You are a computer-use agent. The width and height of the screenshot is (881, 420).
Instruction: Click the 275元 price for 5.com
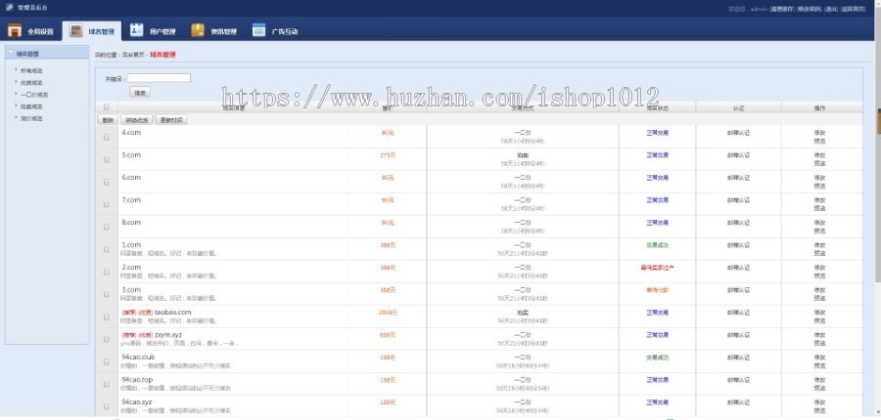pyautogui.click(x=388, y=155)
